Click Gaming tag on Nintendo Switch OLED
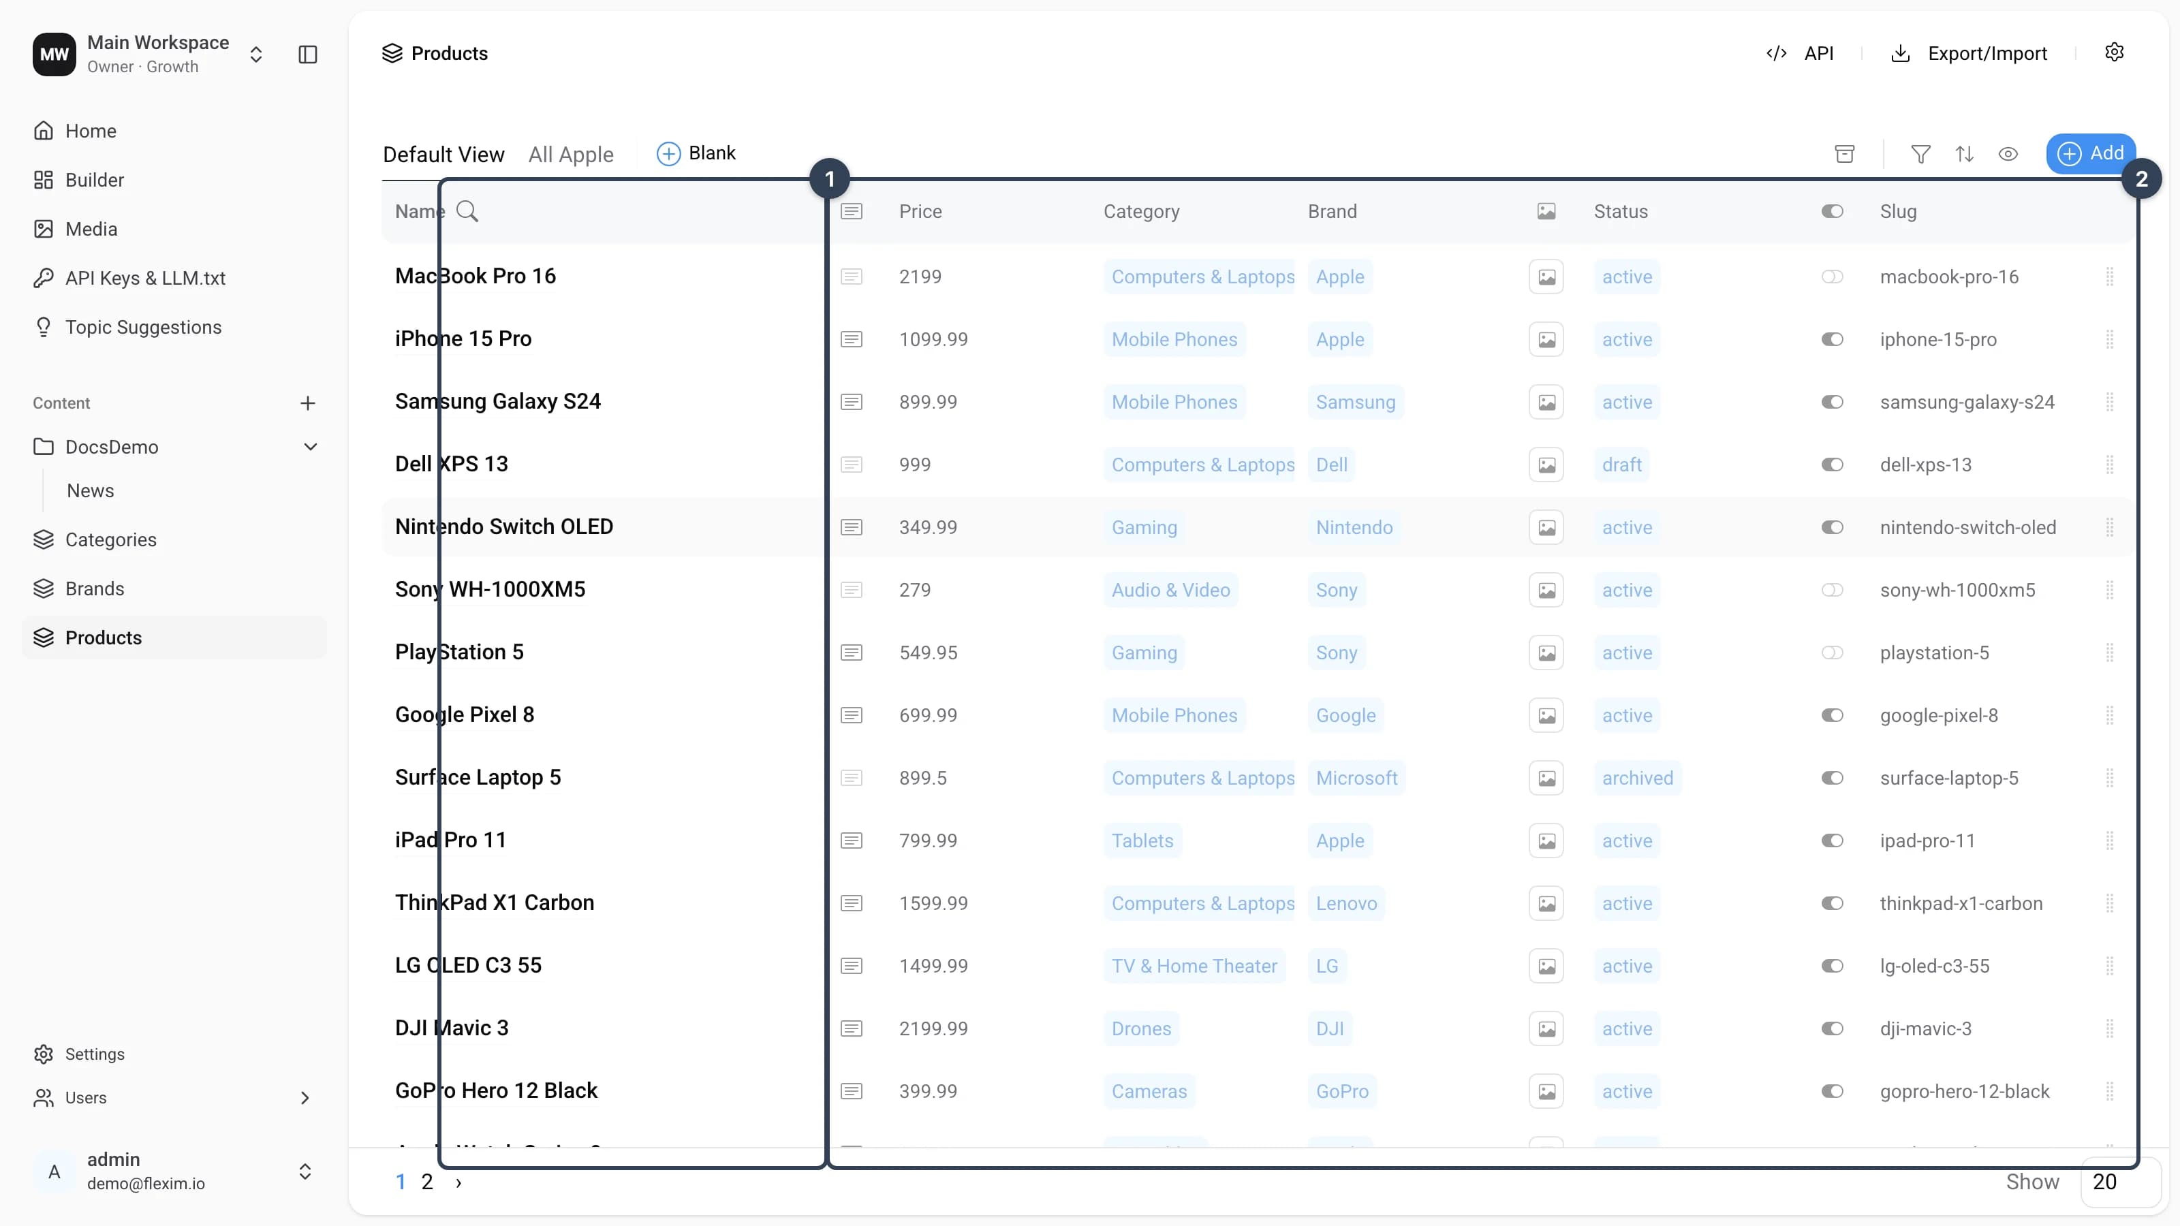2180x1226 pixels. (x=1144, y=527)
